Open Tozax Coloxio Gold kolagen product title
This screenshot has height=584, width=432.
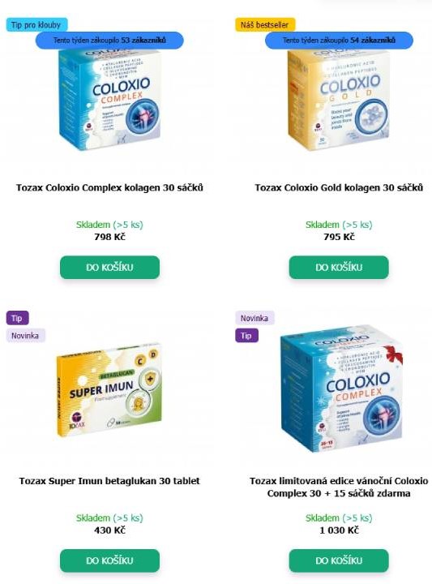[x=339, y=187]
